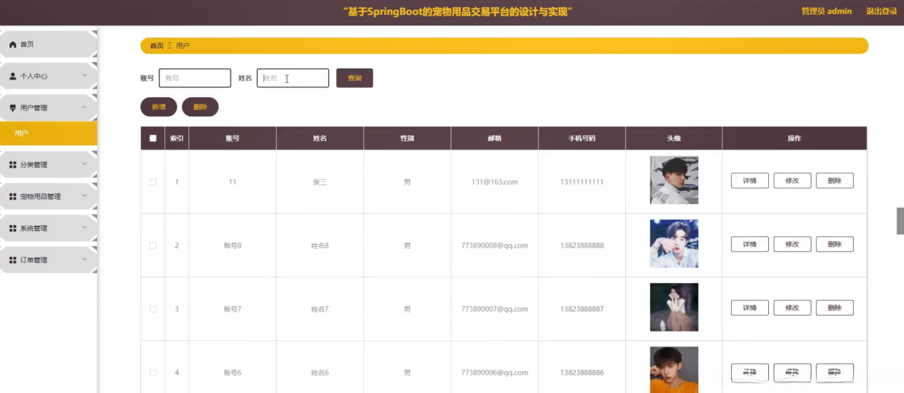Click the page scrollbar thumb on right
The height and width of the screenshot is (393, 904).
click(900, 221)
